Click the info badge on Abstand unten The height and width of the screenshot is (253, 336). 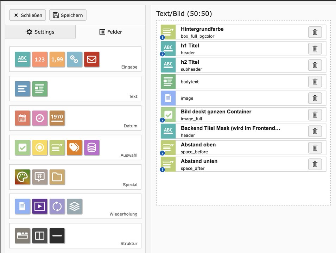coord(163,170)
